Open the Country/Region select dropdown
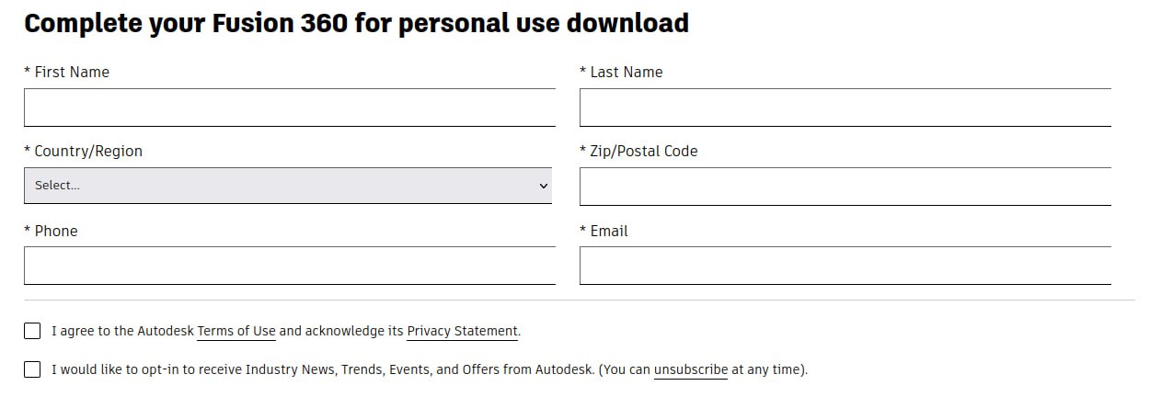1173x397 pixels. click(287, 186)
